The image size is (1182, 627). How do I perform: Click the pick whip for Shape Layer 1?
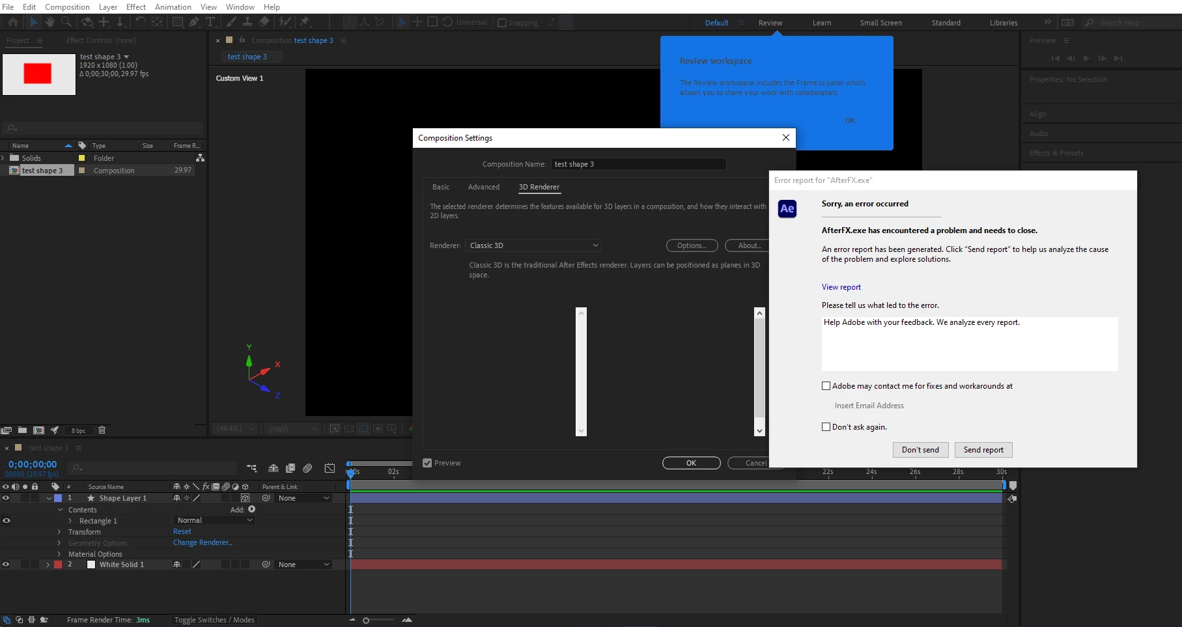[266, 498]
